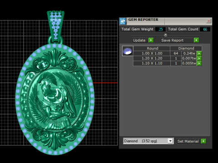Click green arrow next to Update
Viewport: 218px width, 163px height.
coord(151,40)
